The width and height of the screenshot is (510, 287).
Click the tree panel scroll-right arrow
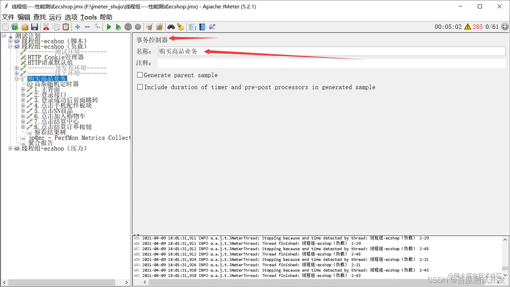tap(126, 282)
